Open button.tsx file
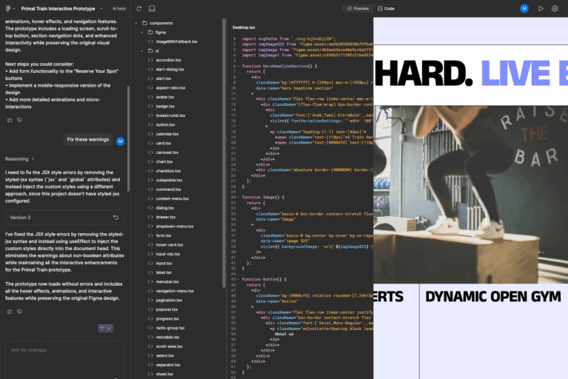 (165, 125)
